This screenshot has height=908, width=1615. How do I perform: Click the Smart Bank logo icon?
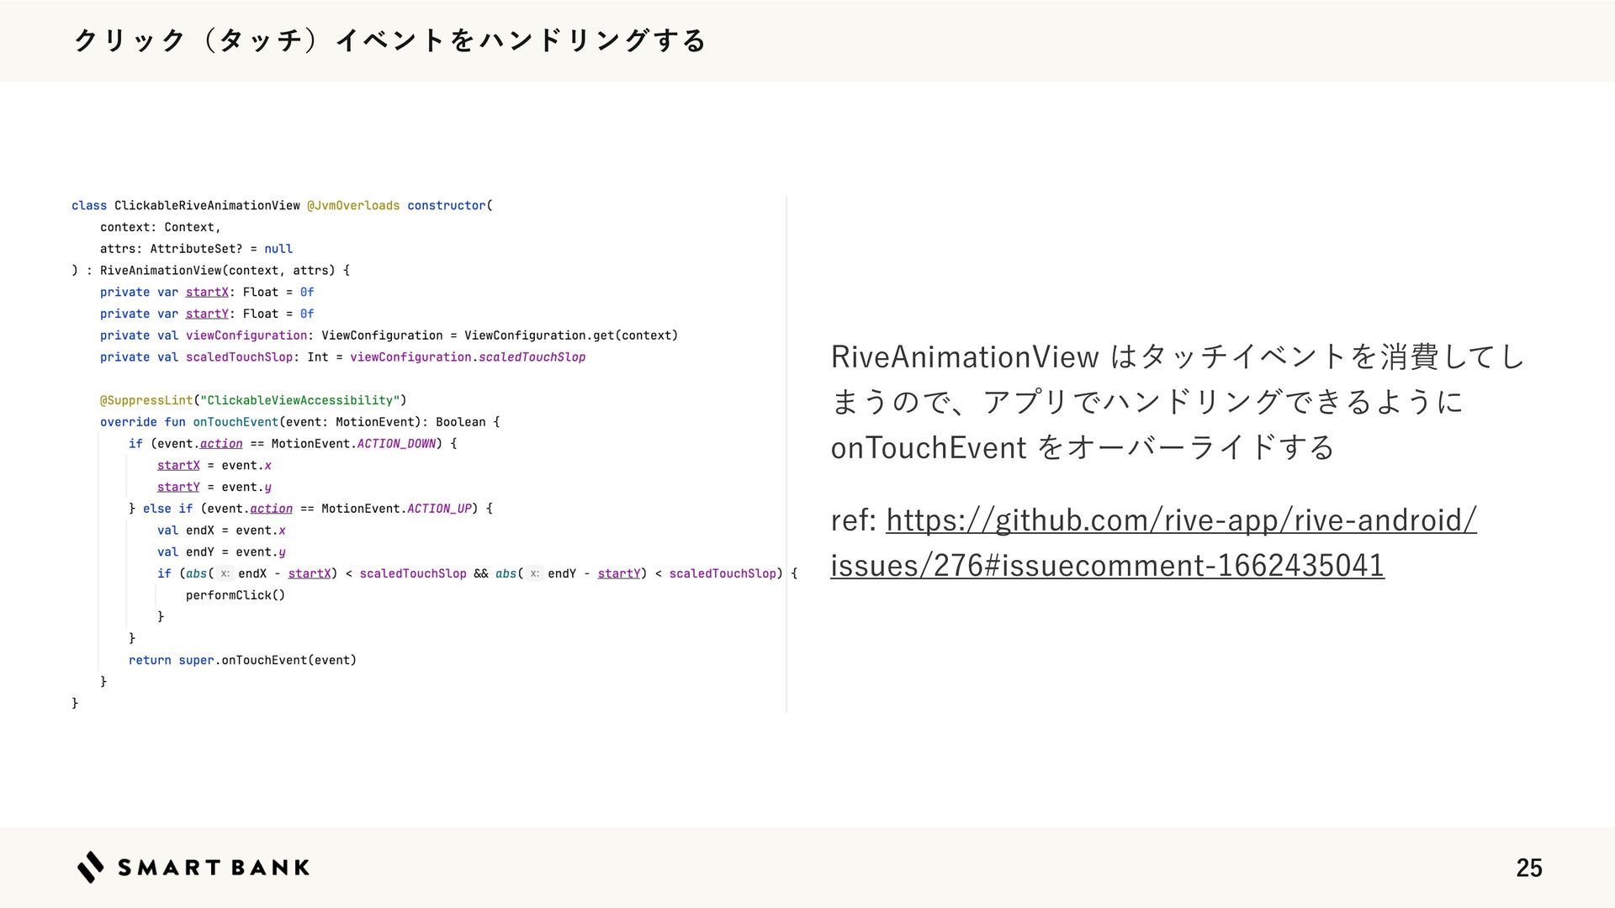pyautogui.click(x=91, y=867)
